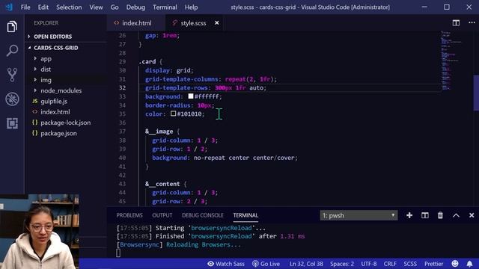479x269 pixels.
Task: Kill terminal with the trash icon
Action: coord(440,215)
